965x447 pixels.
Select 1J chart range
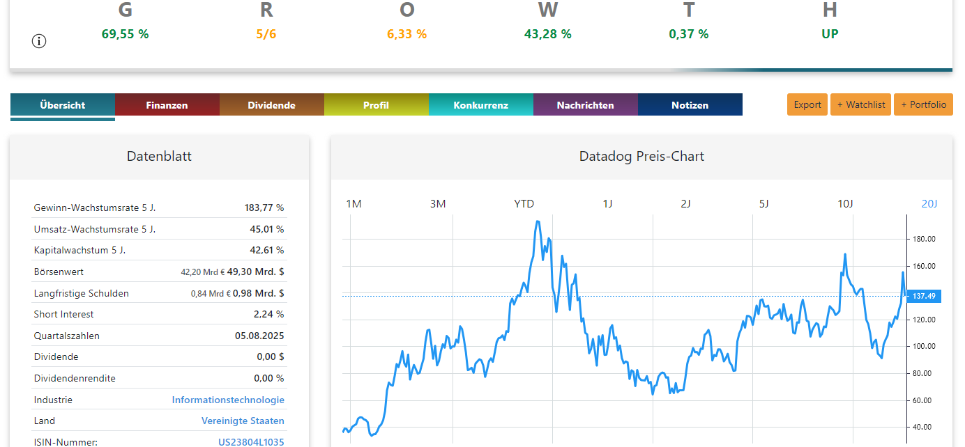point(608,203)
